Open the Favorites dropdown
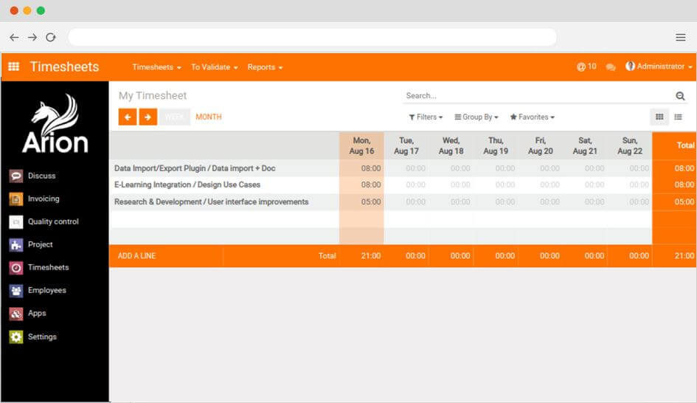Screen dimensions: 697x403 pyautogui.click(x=532, y=117)
